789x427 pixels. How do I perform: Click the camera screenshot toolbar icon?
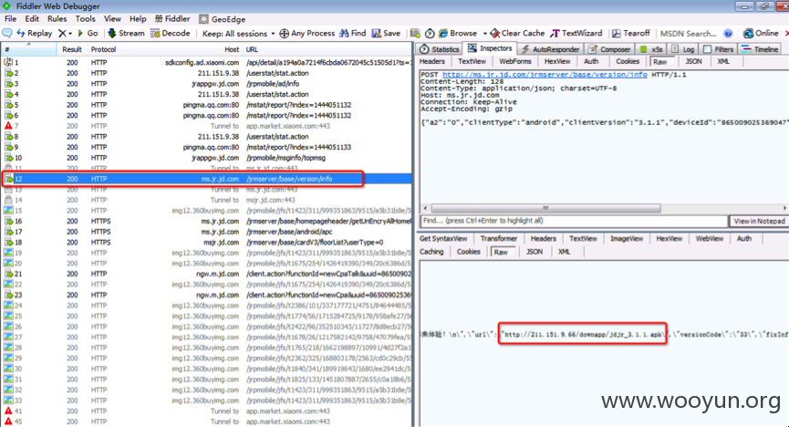pyautogui.click(x=415, y=33)
